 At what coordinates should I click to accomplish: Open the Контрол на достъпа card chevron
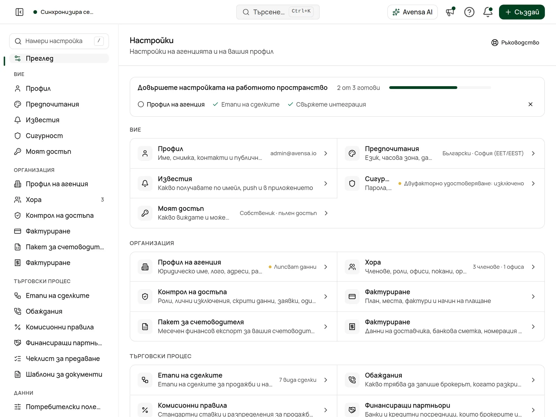point(326,296)
